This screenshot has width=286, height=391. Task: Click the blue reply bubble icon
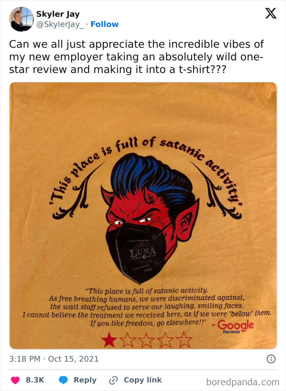tap(63, 380)
